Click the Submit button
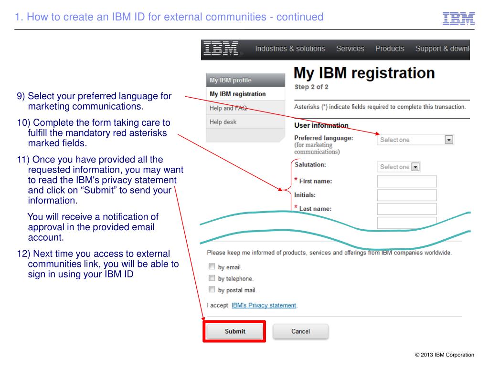Image resolution: width=489 pixels, height=366 pixels. click(x=235, y=332)
